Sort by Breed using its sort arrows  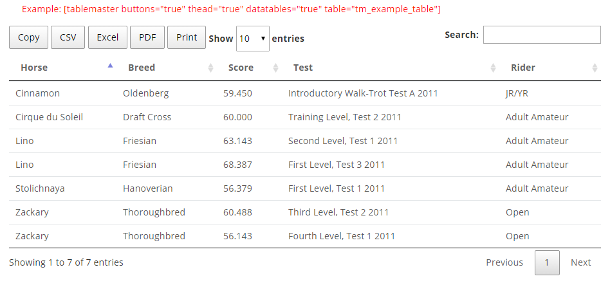210,68
